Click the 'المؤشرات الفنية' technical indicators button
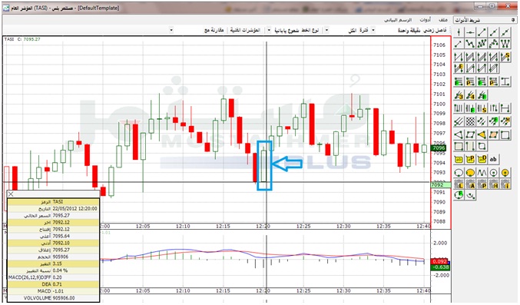This screenshot has width=520, height=305. (246, 30)
